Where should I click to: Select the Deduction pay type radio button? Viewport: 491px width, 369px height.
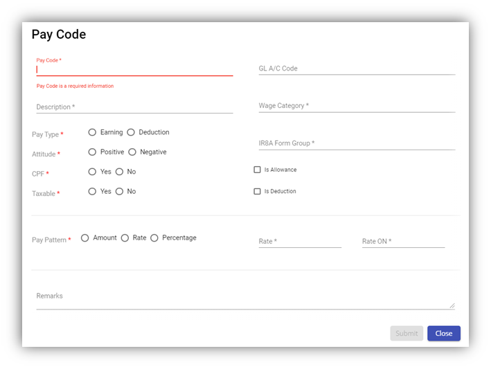click(131, 132)
